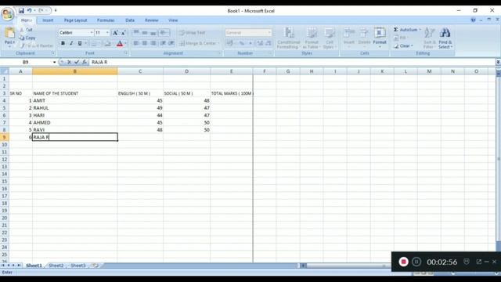Click the Clear button
Image resolution: width=501 pixels, height=282 pixels.
(403, 46)
